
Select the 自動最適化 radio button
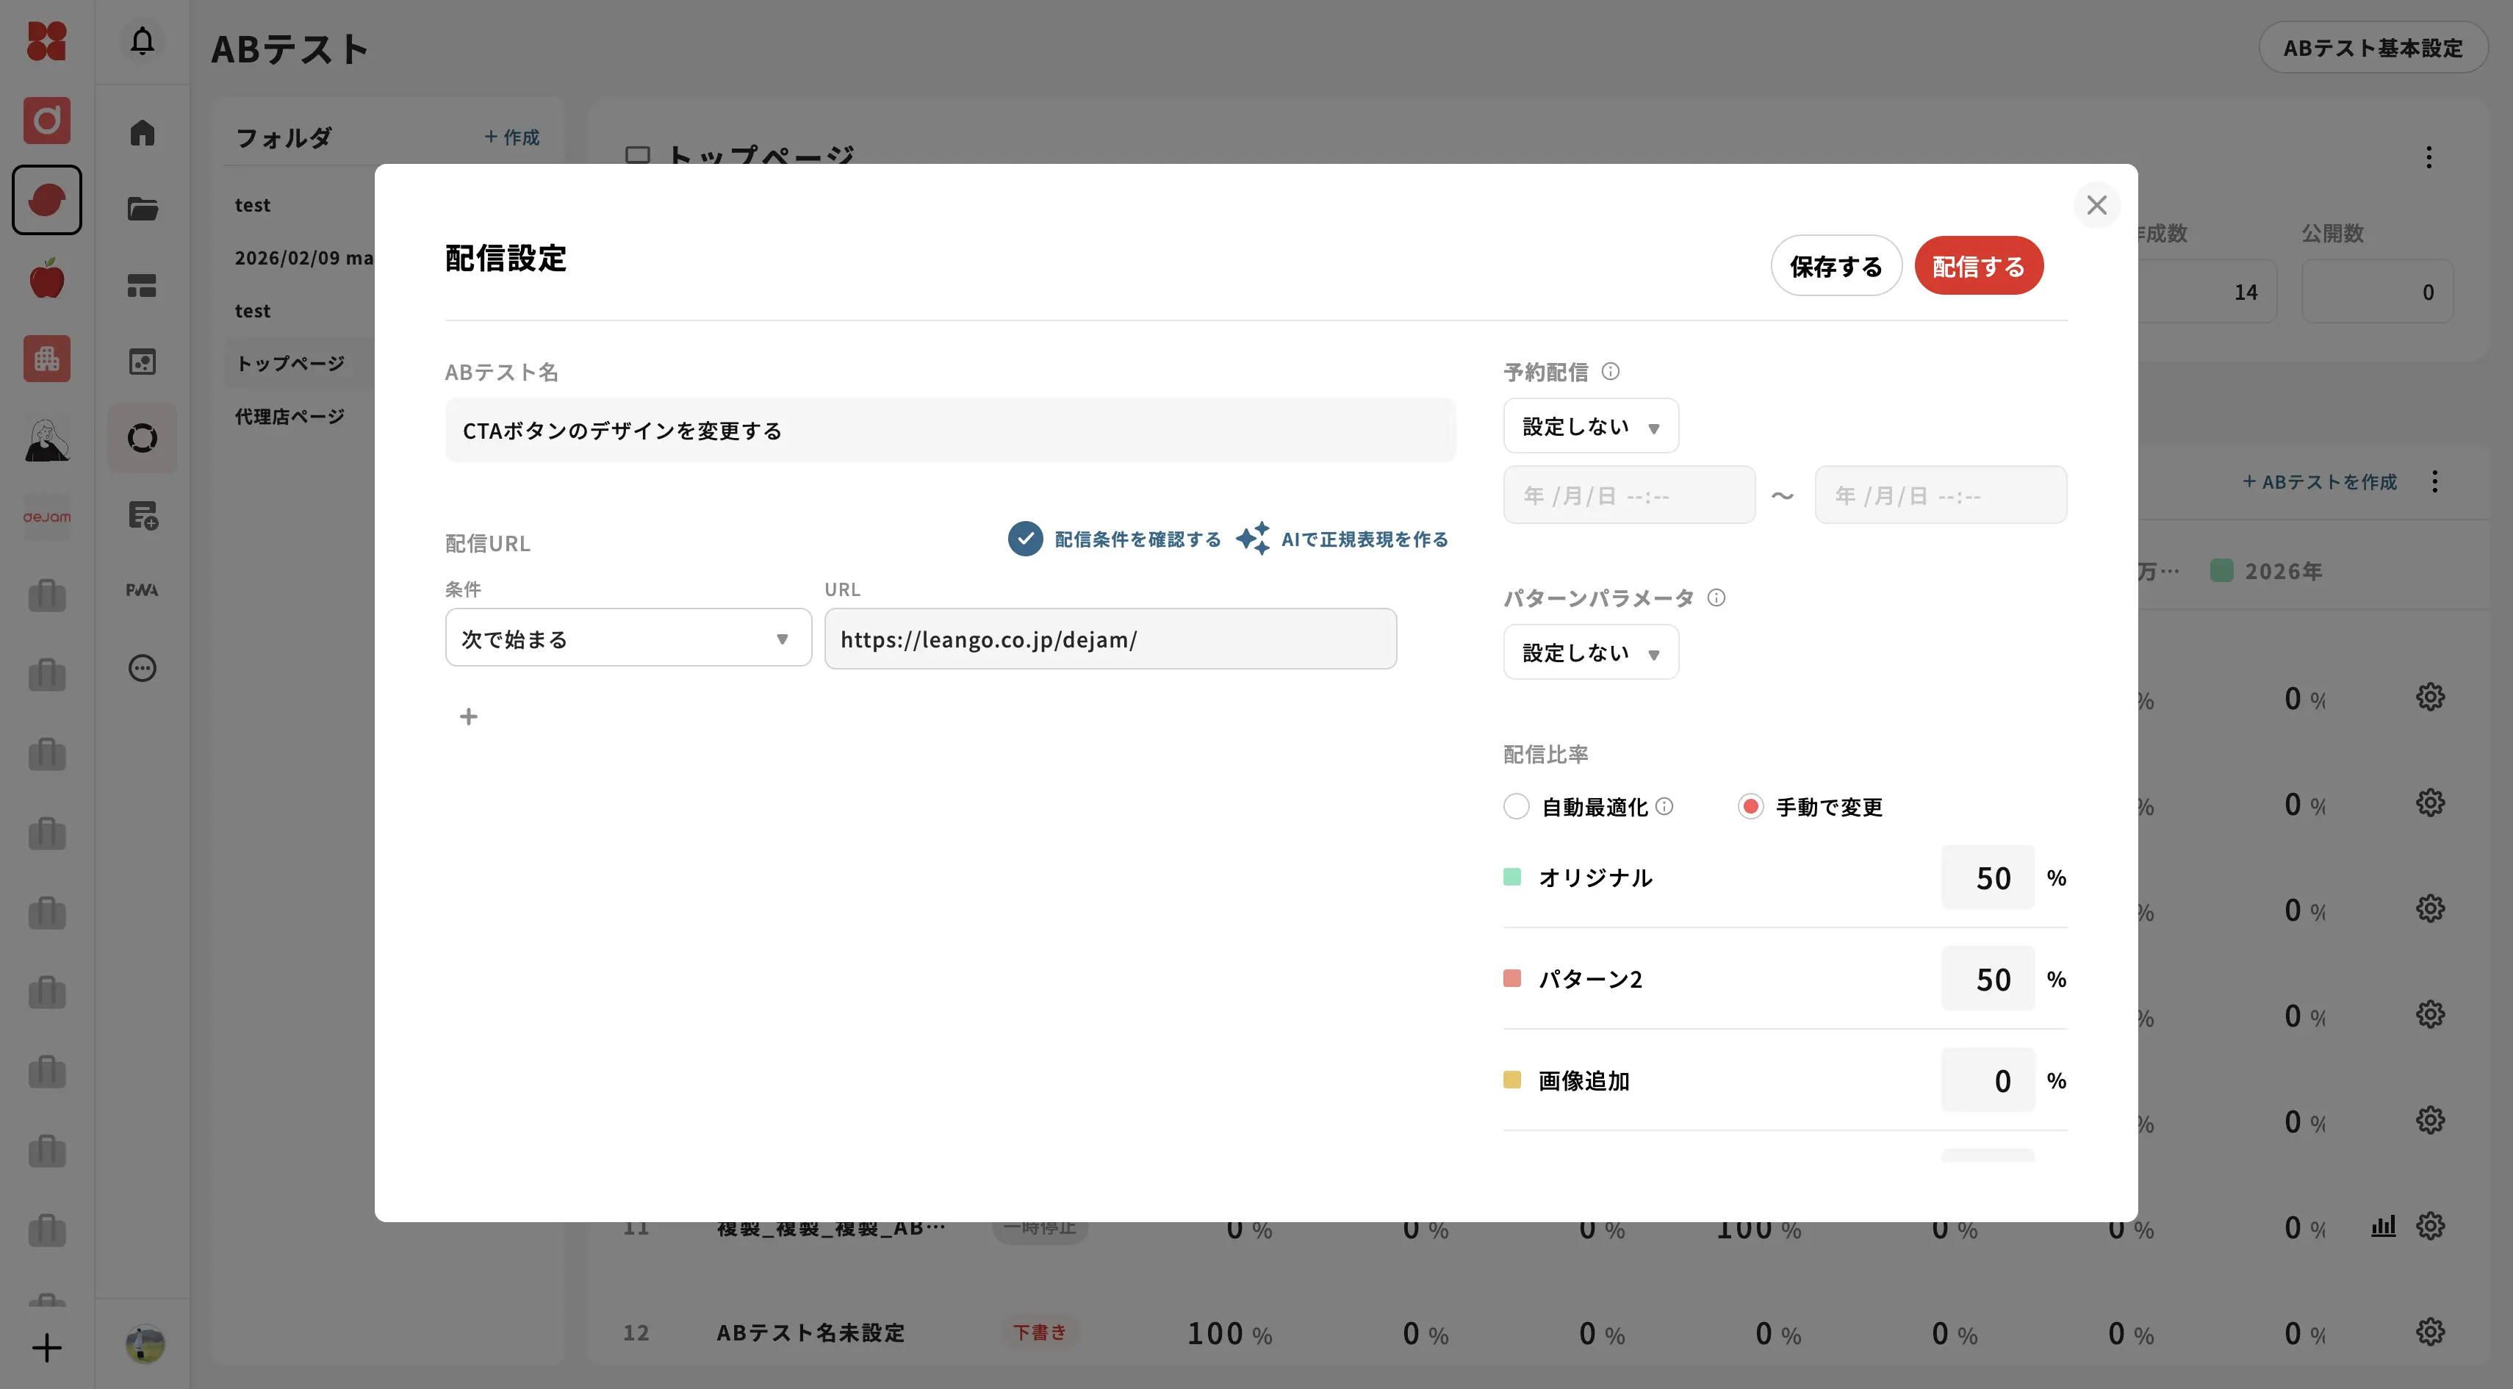[x=1516, y=807]
